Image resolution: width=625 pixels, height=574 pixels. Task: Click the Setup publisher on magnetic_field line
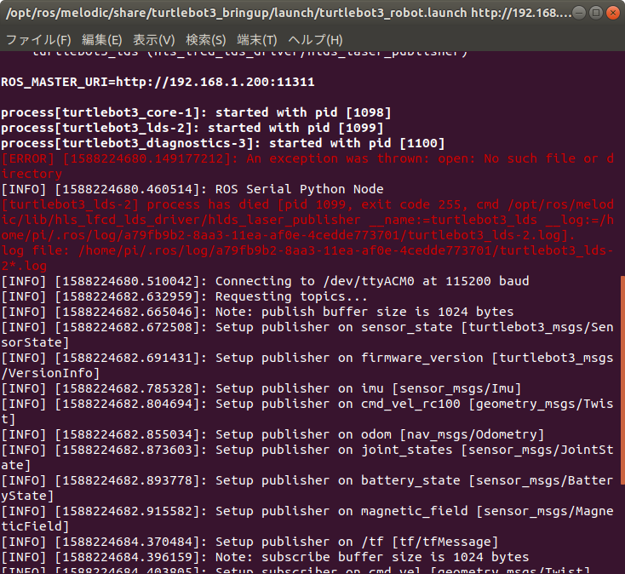307,519
